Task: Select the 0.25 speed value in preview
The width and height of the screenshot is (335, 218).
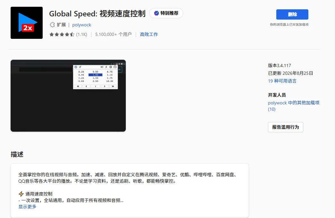Action: pyautogui.click(x=81, y=72)
